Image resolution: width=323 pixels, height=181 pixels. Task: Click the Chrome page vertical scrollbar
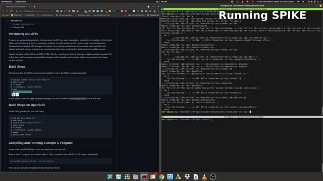pos(160,75)
